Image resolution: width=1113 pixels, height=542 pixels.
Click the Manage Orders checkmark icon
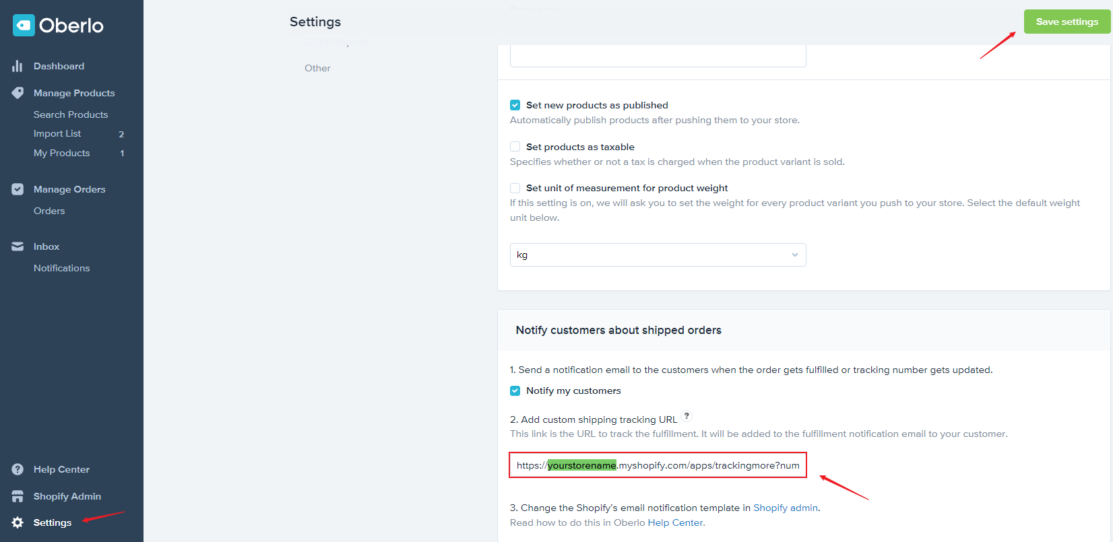point(18,189)
